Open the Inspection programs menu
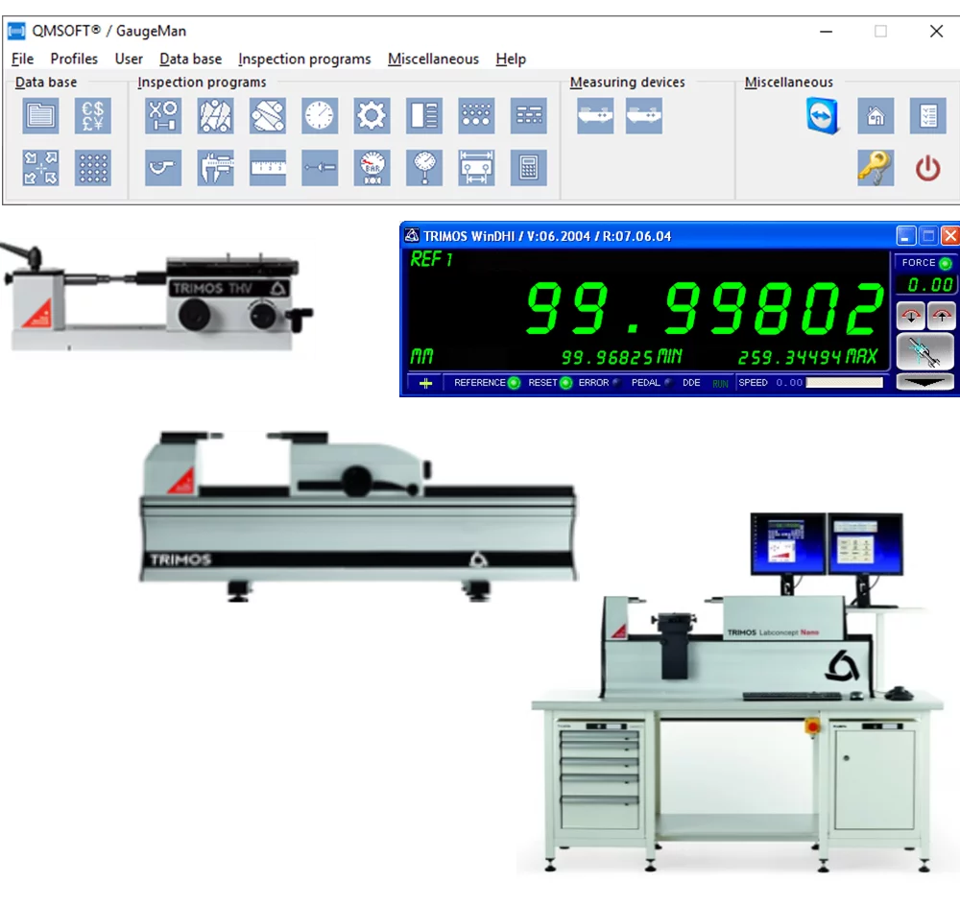 (x=304, y=59)
